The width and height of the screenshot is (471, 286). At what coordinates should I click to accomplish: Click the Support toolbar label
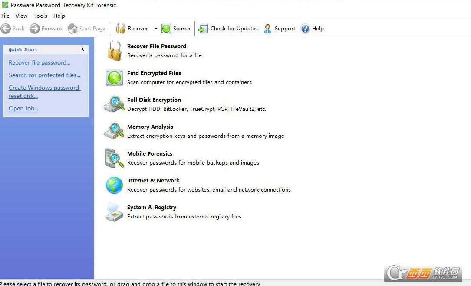[x=285, y=29]
